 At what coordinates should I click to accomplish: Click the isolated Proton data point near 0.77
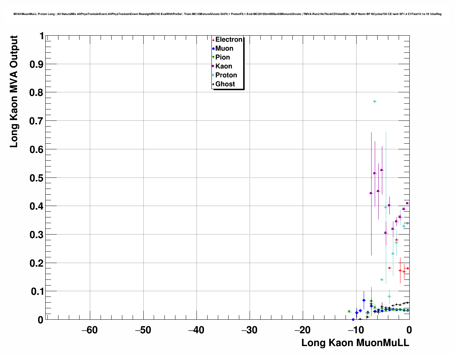click(374, 102)
